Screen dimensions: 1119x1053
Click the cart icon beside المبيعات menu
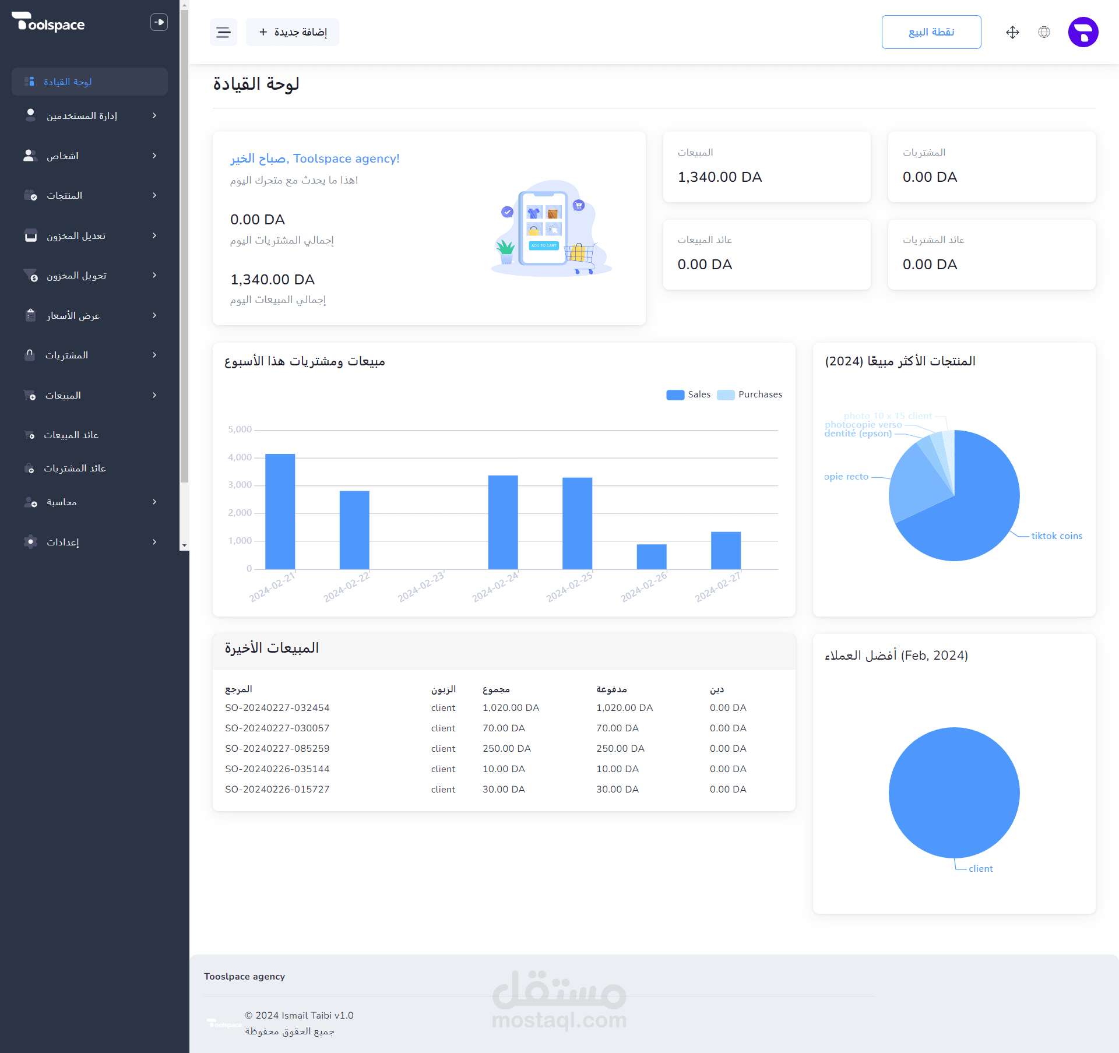point(30,395)
